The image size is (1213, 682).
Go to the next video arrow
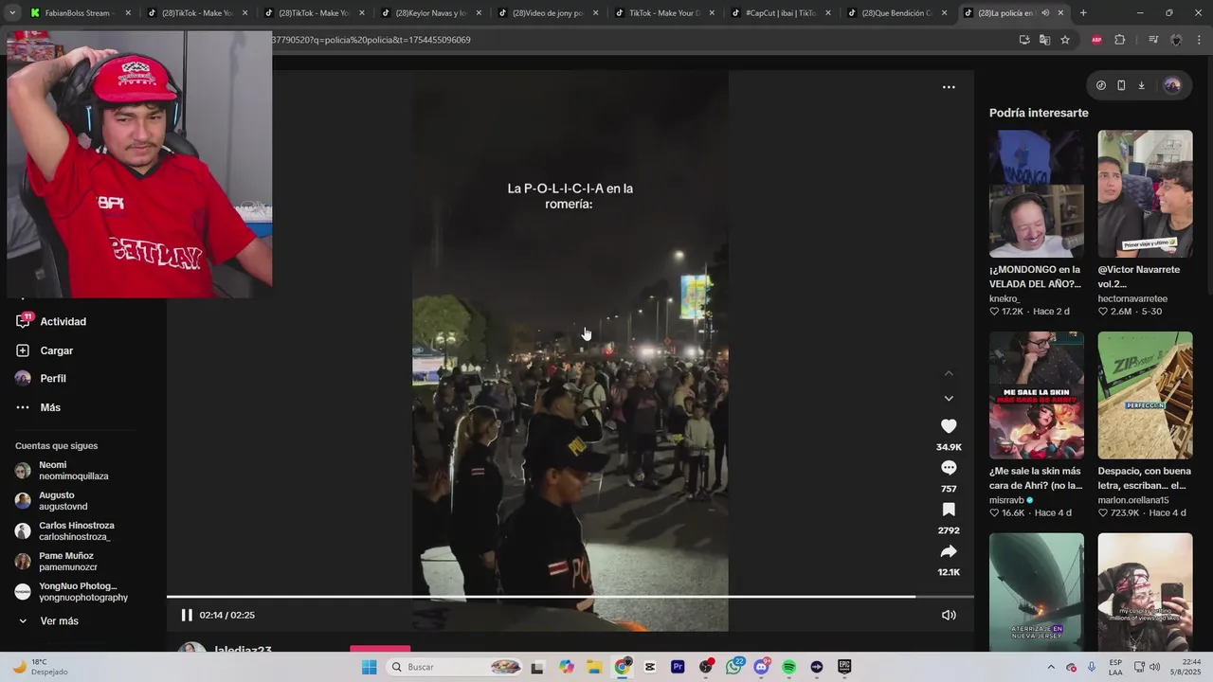tap(949, 399)
